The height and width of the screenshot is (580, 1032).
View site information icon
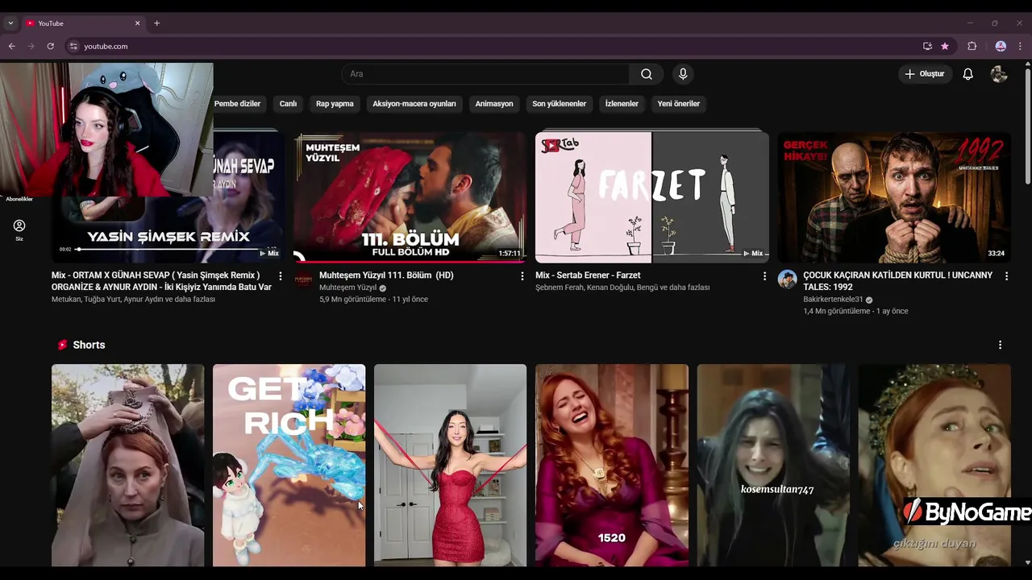tap(73, 47)
